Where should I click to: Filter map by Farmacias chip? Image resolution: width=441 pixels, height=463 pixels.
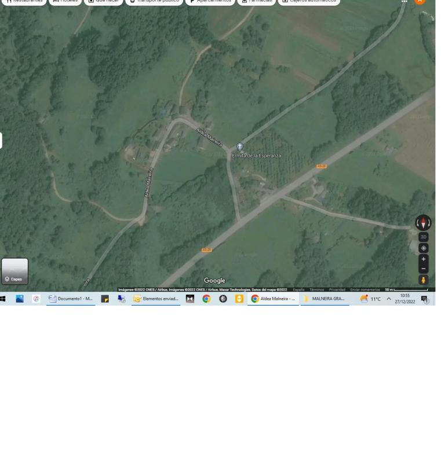[256, 1]
